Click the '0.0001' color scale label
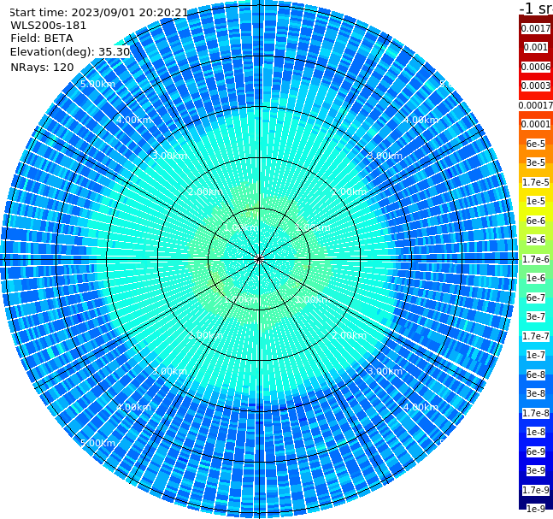This screenshot has width=553, height=519. [x=536, y=124]
